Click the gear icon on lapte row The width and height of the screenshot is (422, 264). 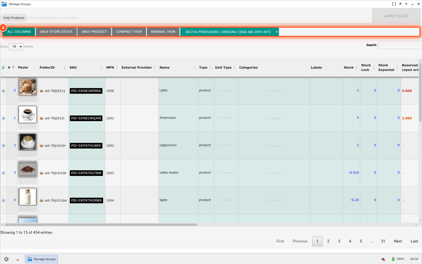(3, 200)
